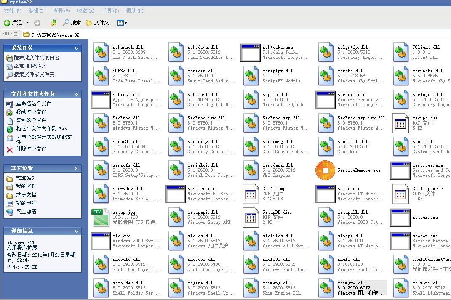Open schtasks.exe Schedule Tasks
Viewport: 451px width, 300px height.
click(251, 52)
